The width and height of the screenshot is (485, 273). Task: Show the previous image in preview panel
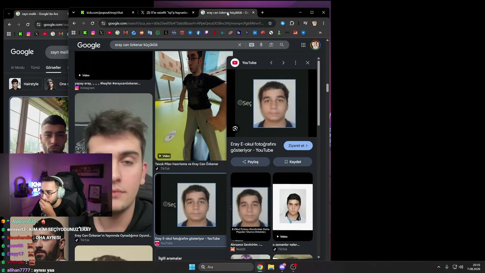tap(271, 63)
